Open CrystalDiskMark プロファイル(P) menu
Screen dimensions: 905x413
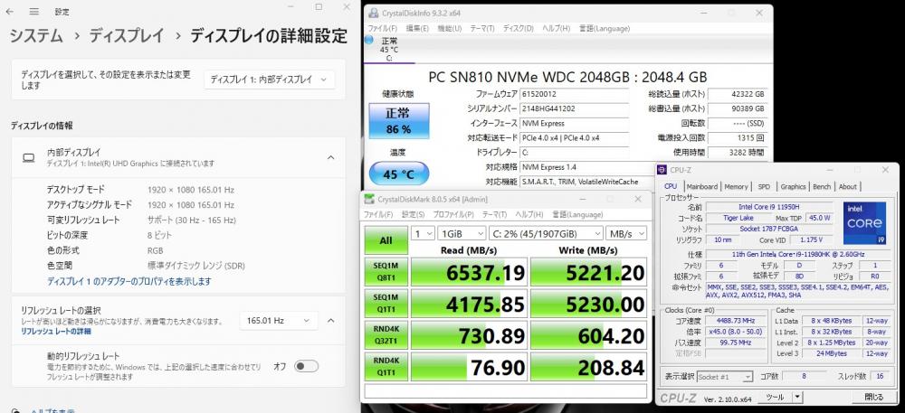click(453, 214)
